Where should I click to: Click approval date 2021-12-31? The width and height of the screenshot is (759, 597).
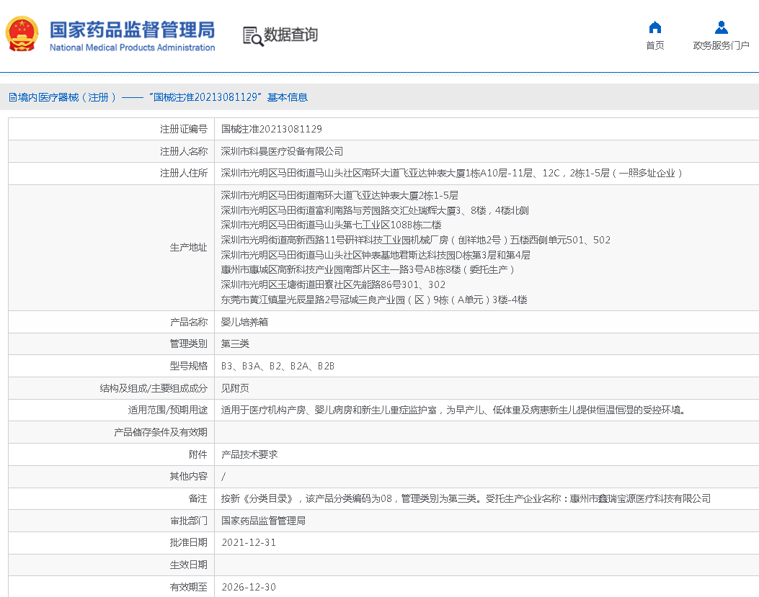click(249, 542)
